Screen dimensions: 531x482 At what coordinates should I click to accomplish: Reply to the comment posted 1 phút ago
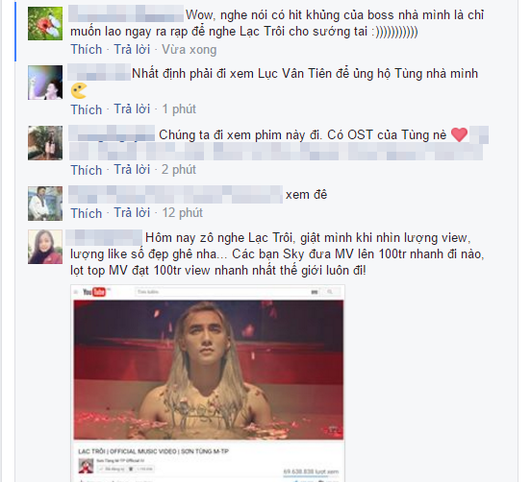click(132, 109)
